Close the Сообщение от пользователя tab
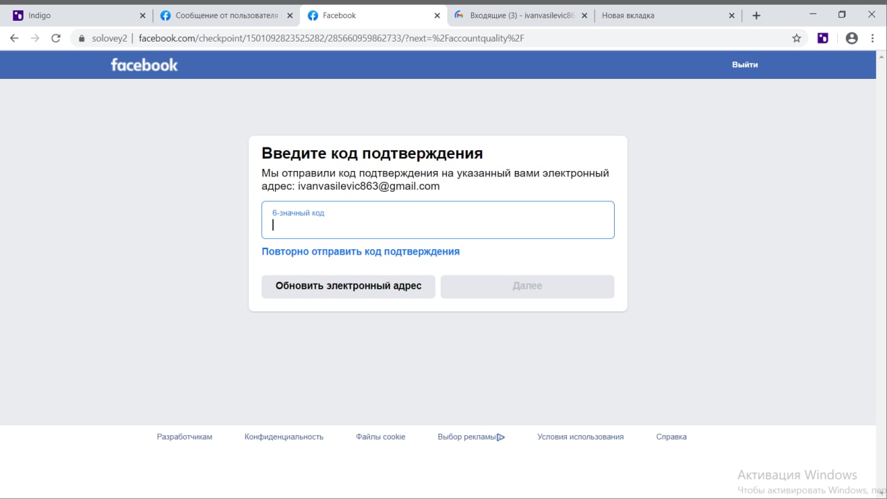 (290, 15)
